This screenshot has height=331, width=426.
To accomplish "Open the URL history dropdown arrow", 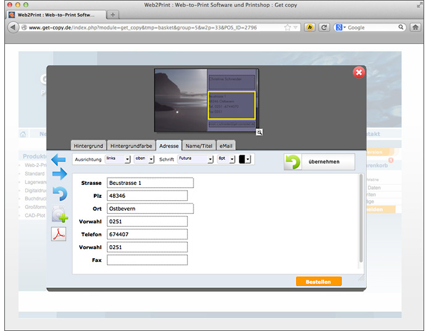I will point(296,27).
